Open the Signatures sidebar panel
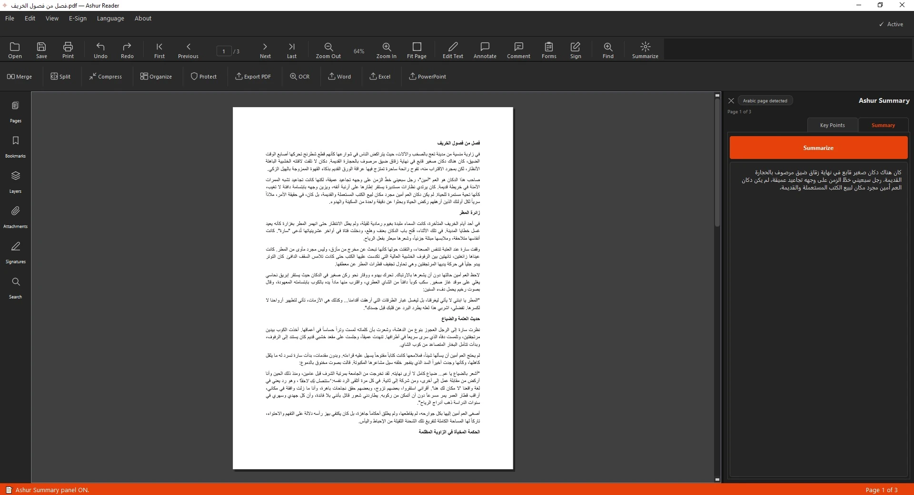Viewport: 914px width, 495px height. 15,253
